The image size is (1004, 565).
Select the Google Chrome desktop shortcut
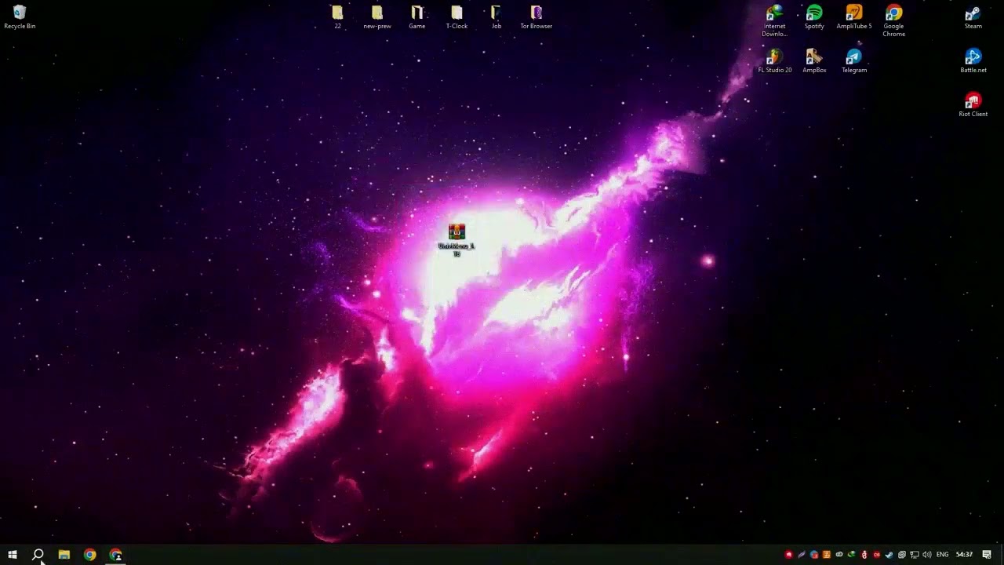click(893, 21)
